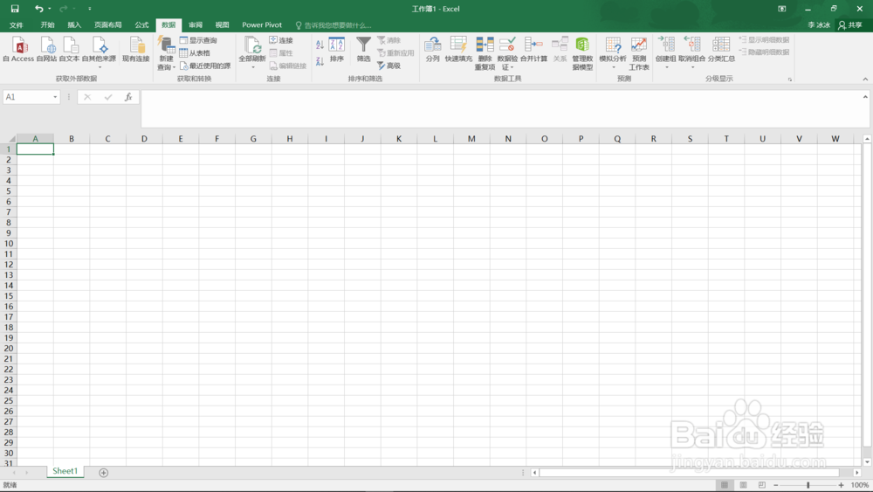The image size is (873, 492).
Task: Click 预测工作表 forecast sheet
Action: pos(639,53)
